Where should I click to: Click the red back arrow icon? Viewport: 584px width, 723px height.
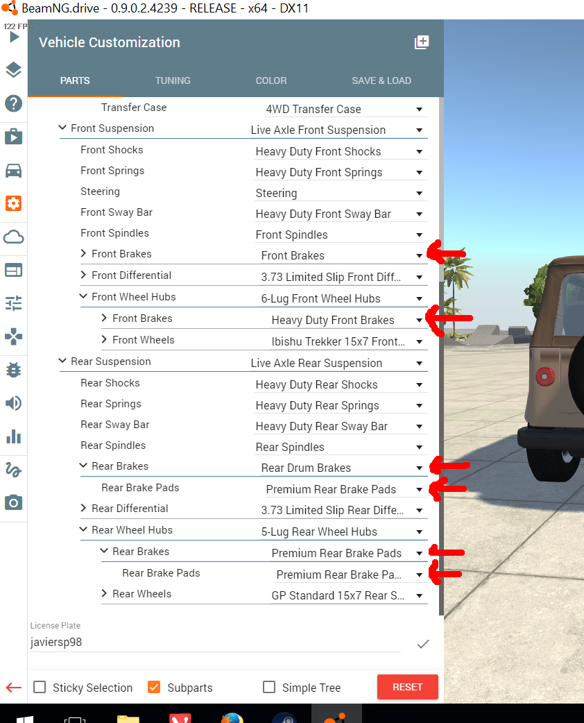pyautogui.click(x=14, y=688)
